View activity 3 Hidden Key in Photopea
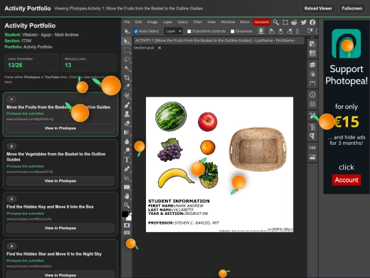This screenshot has width=370, height=278. pos(60,228)
